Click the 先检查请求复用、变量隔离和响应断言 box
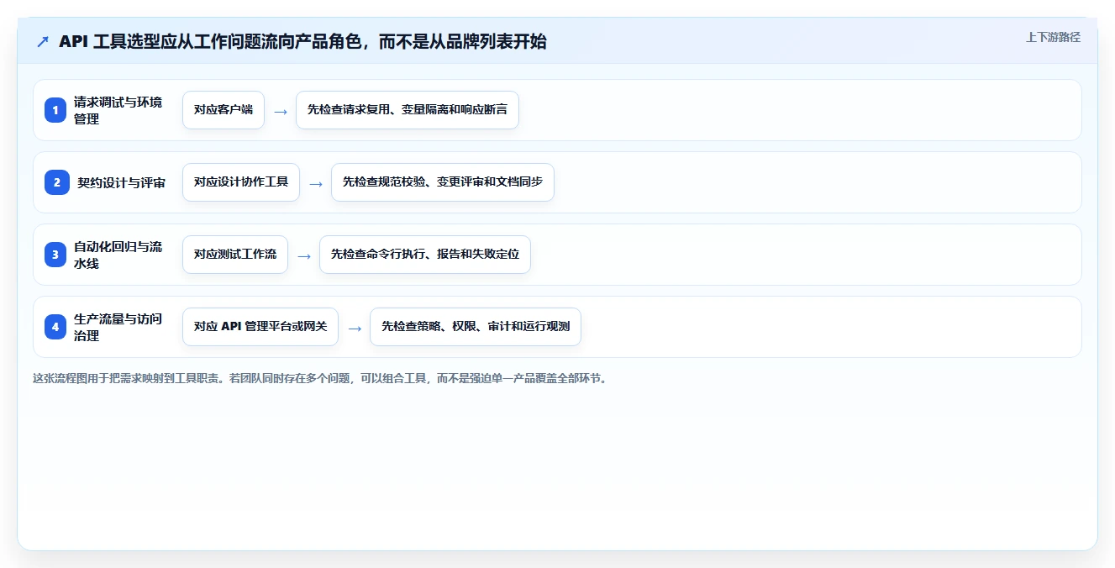Viewport: 1115px width, 568px height. click(x=408, y=110)
